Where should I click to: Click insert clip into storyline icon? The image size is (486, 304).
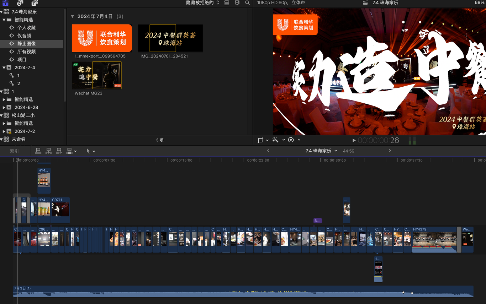click(x=49, y=151)
